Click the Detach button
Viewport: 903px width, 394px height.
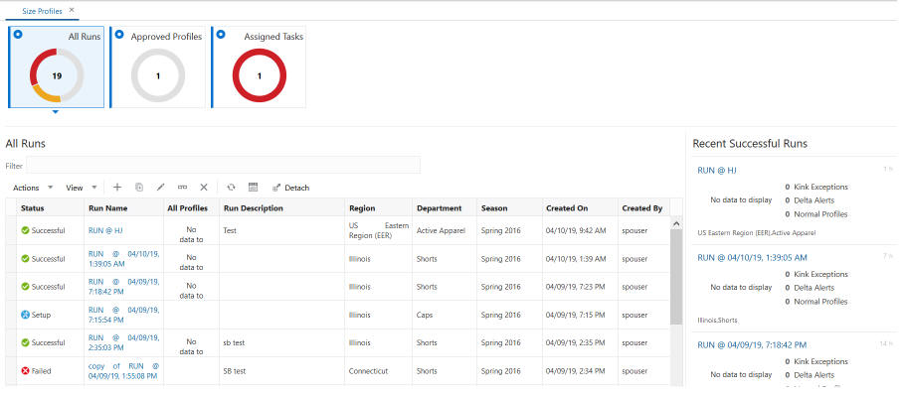point(290,188)
